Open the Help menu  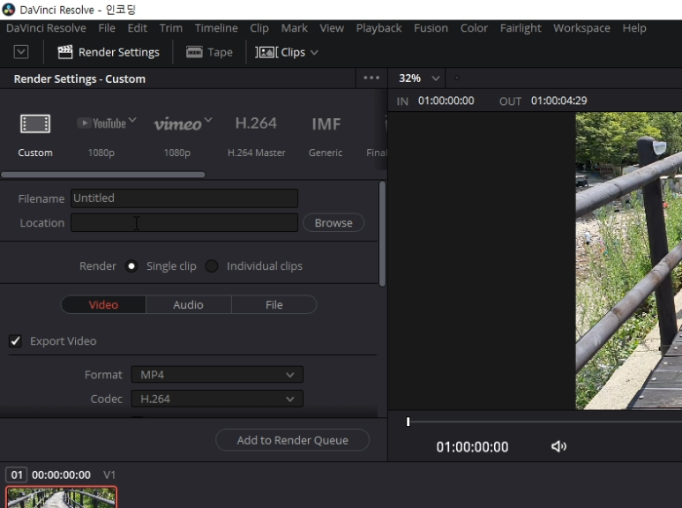point(634,28)
